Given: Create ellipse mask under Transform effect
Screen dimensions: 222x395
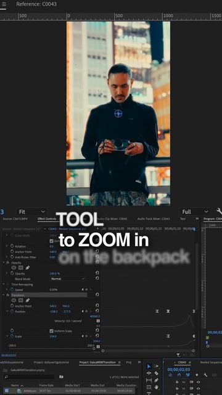Looking at the screenshot, I should 14,301.
